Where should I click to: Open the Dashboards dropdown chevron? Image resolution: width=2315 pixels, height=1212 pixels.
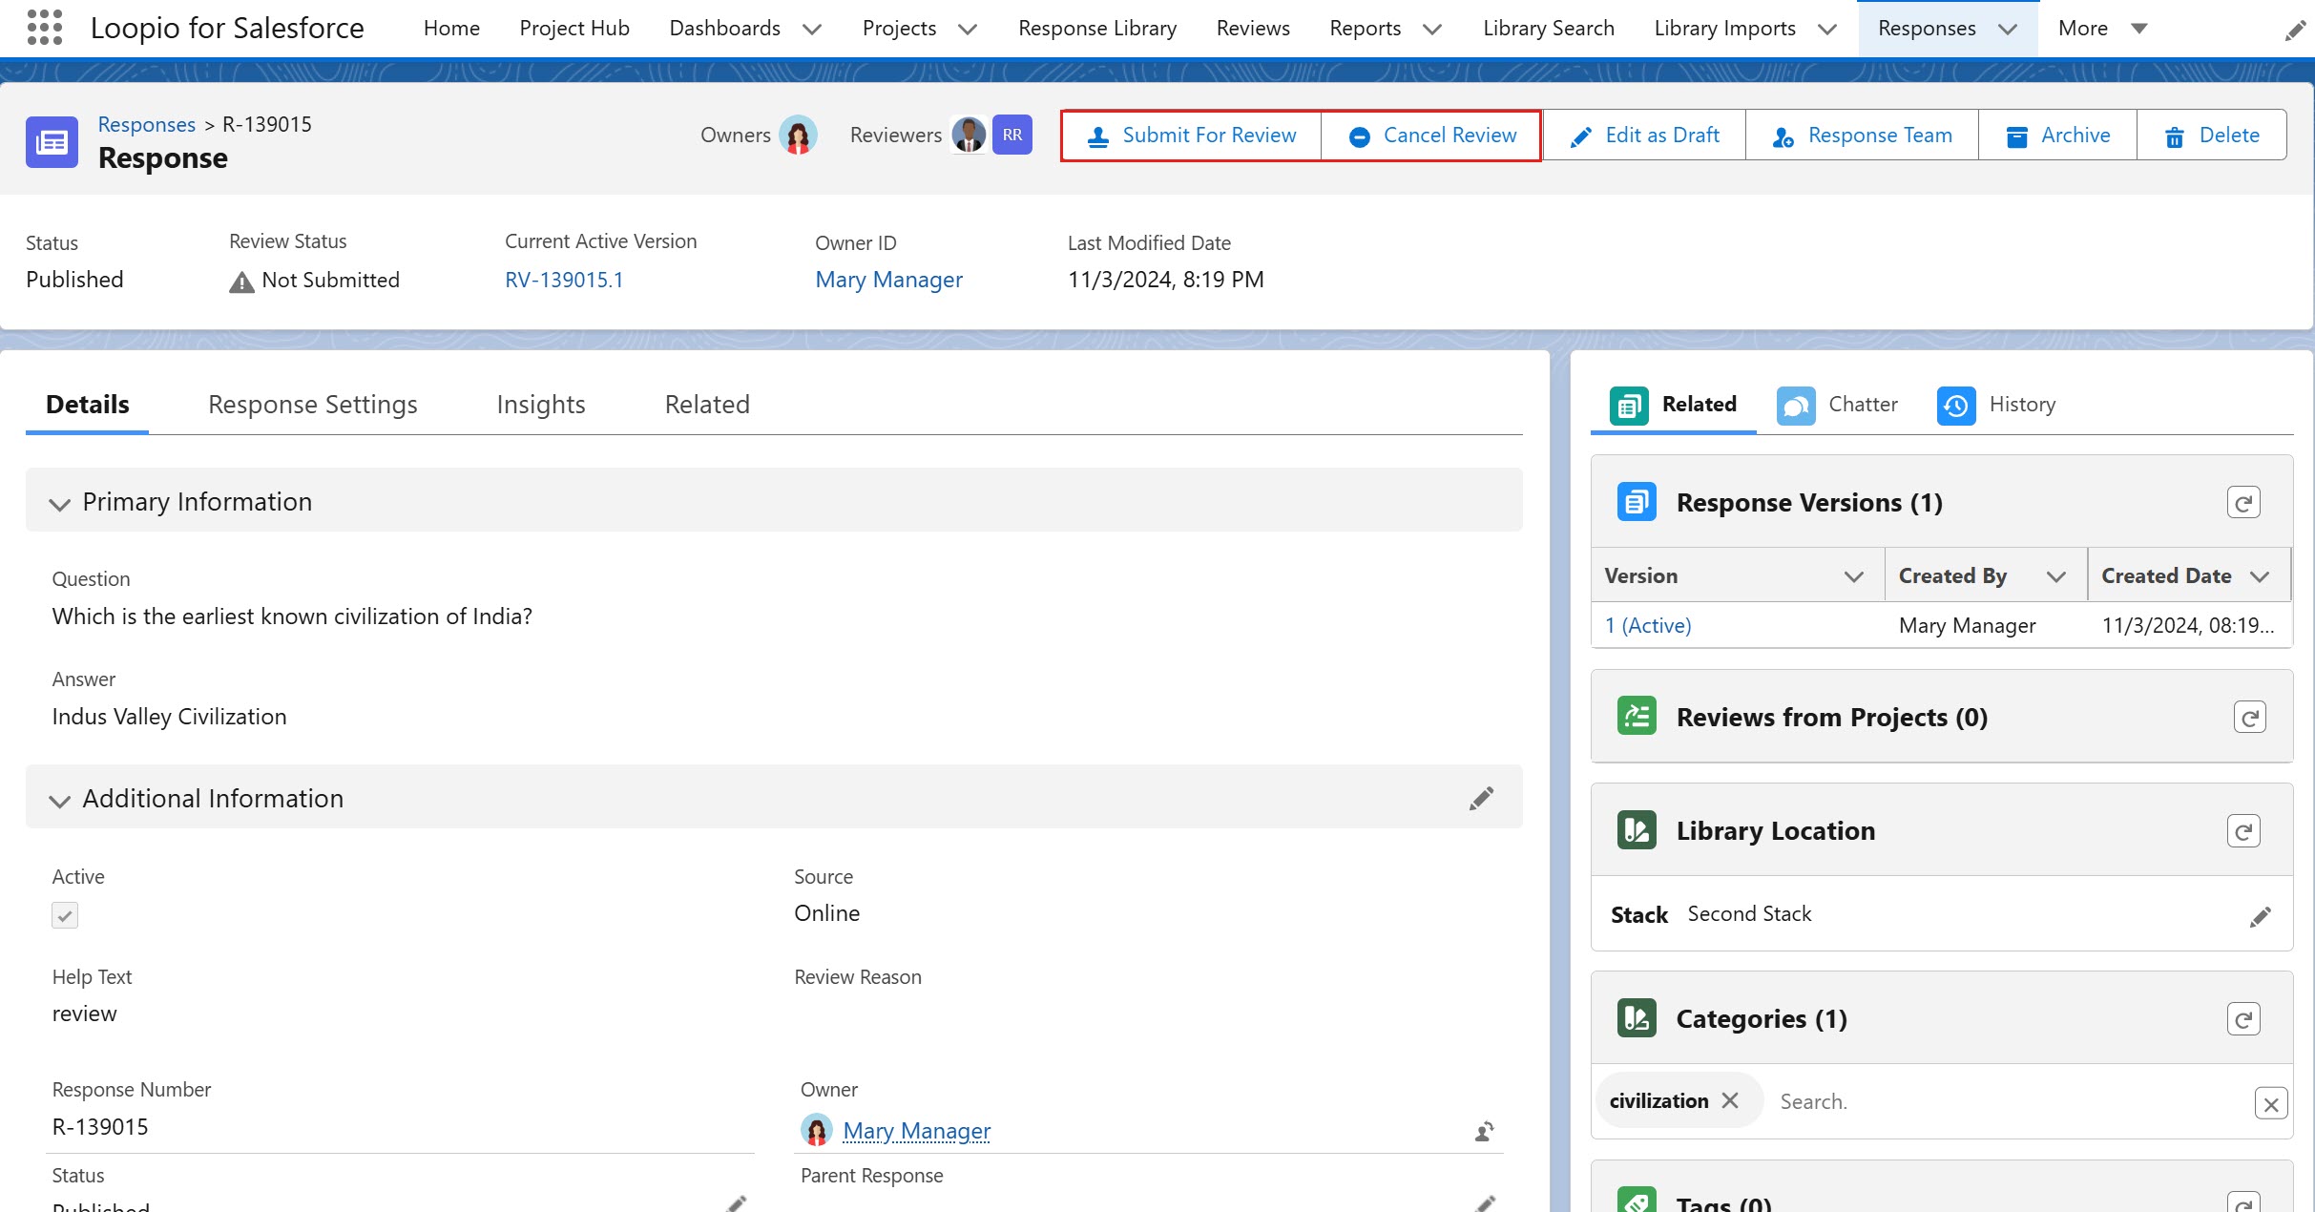click(x=812, y=30)
